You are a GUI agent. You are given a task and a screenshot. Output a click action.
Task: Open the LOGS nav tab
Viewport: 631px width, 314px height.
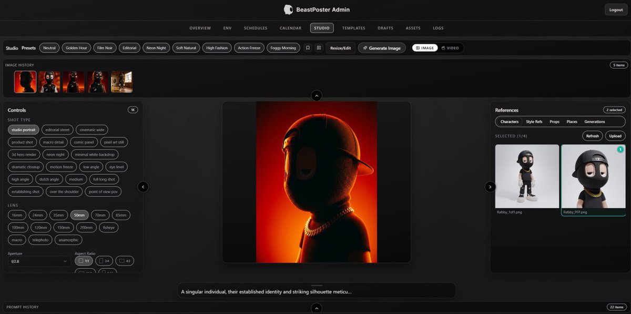[438, 28]
